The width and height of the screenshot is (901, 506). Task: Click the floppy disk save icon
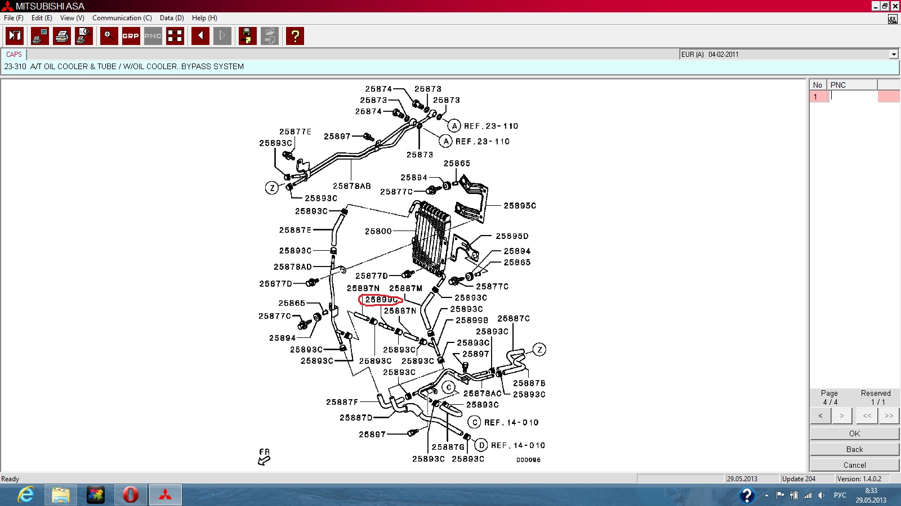tap(248, 36)
